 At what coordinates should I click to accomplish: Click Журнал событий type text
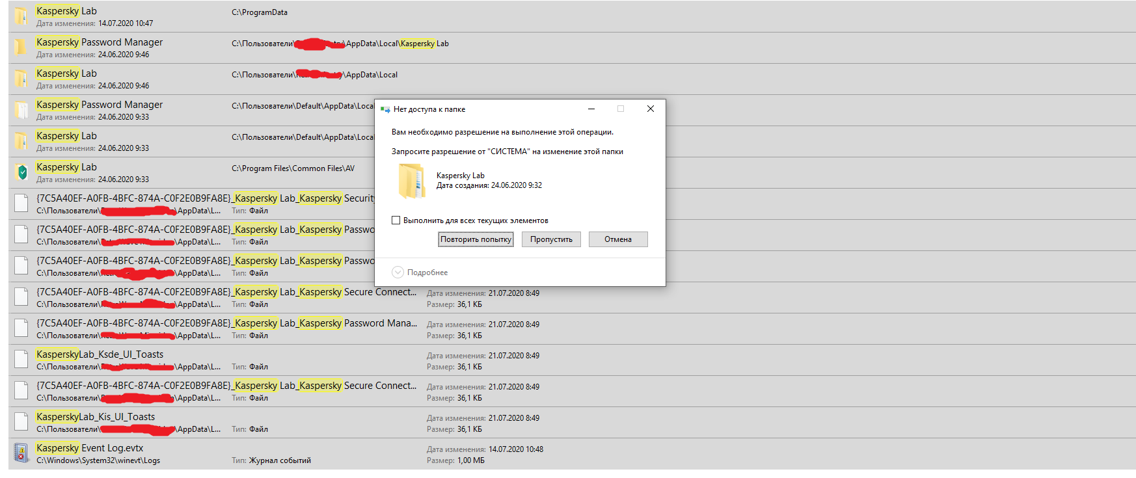pyautogui.click(x=280, y=460)
